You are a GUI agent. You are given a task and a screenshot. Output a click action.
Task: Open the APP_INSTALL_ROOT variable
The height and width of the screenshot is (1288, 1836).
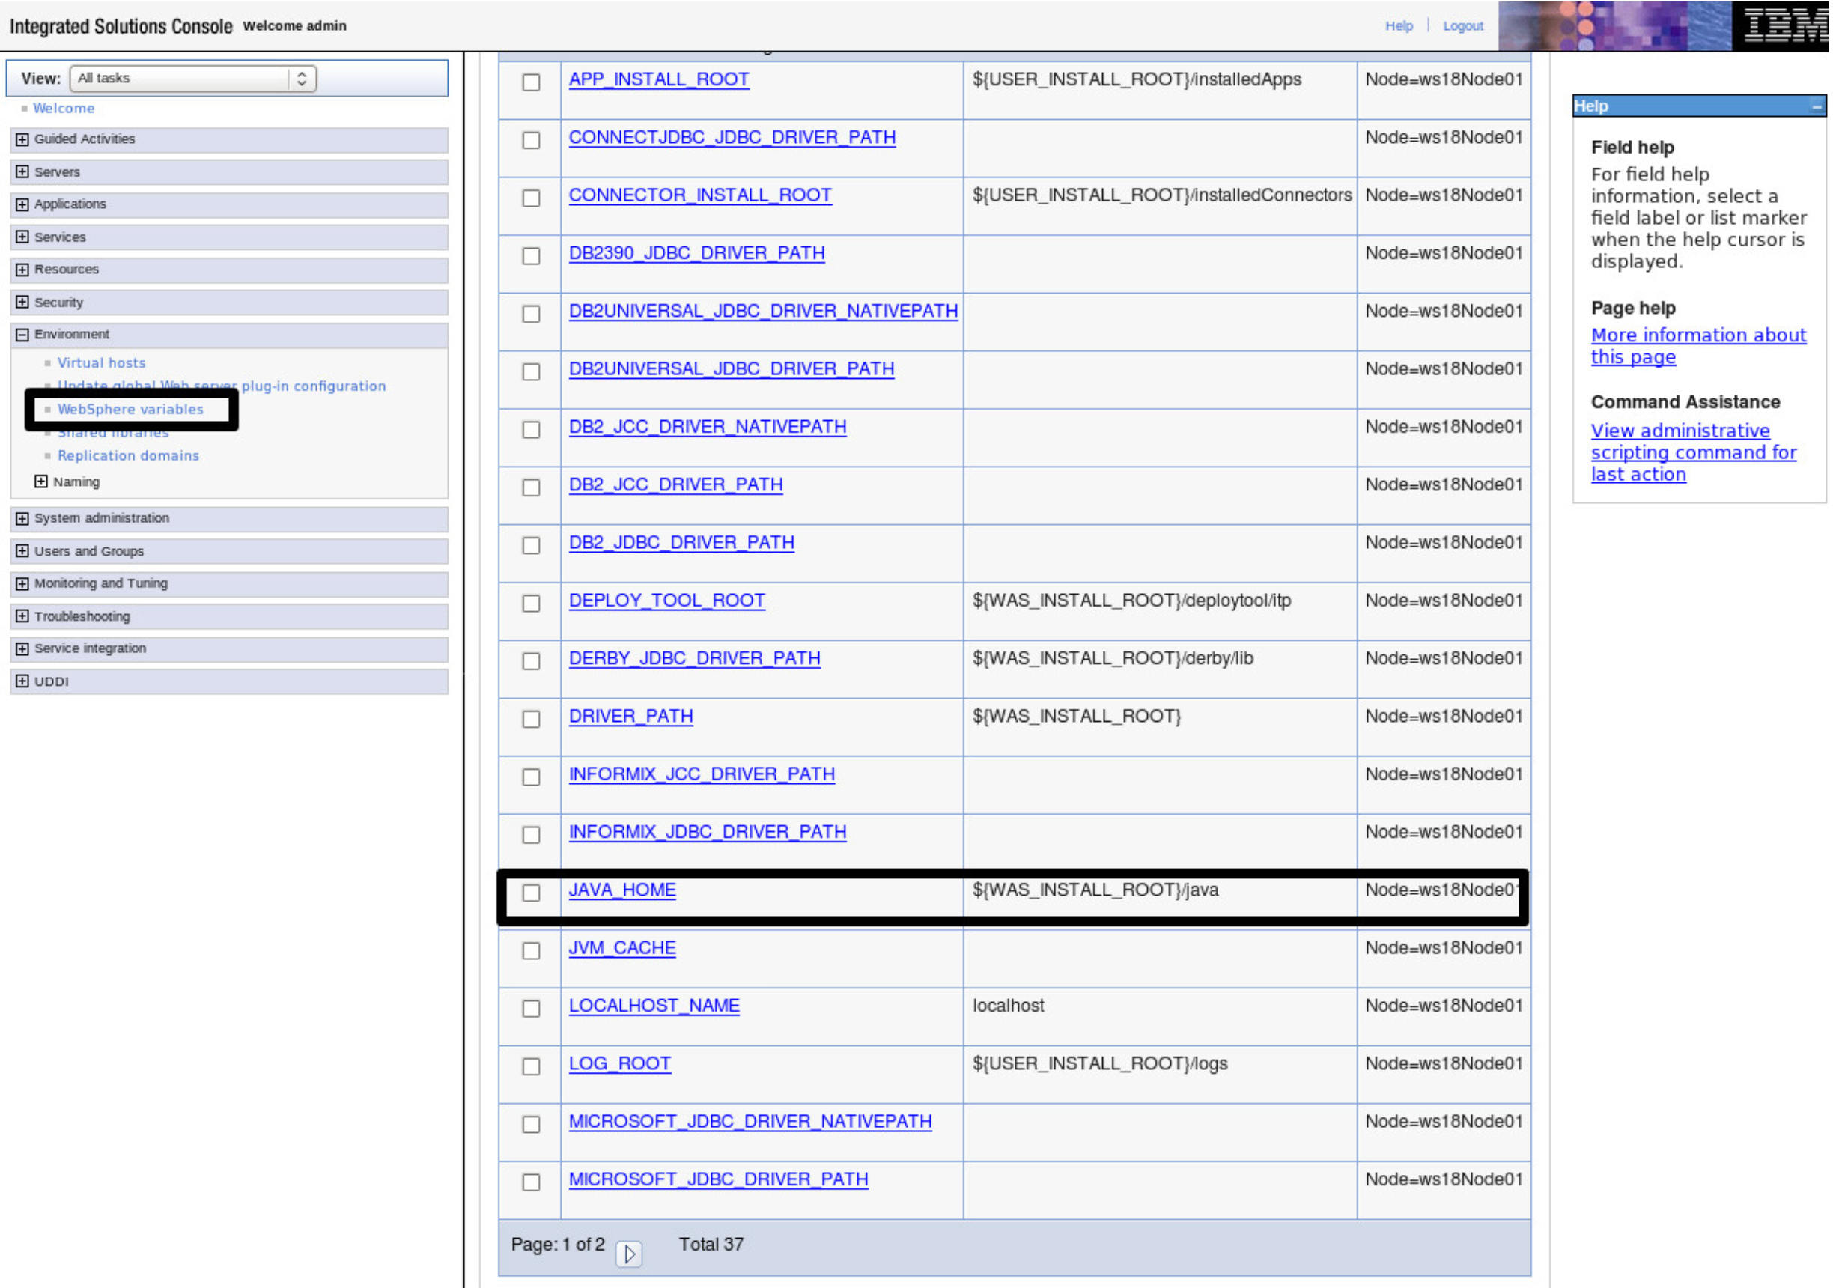659,79
